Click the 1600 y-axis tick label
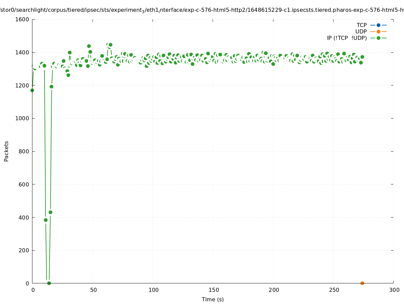The image size is (404, 304). [x=22, y=19]
